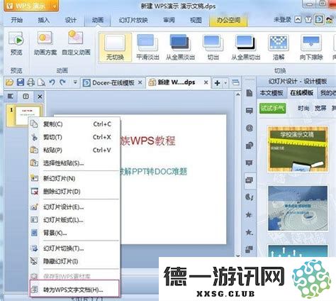Click the green 试试手气 button

(272, 109)
